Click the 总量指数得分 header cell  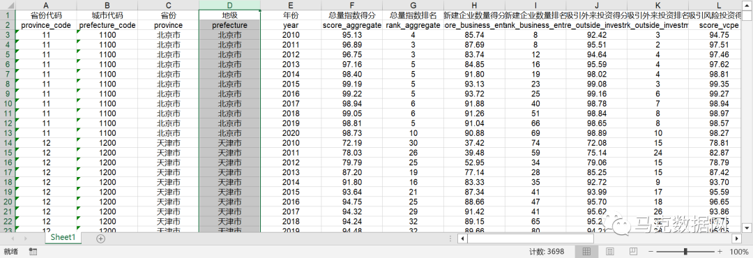352,15
